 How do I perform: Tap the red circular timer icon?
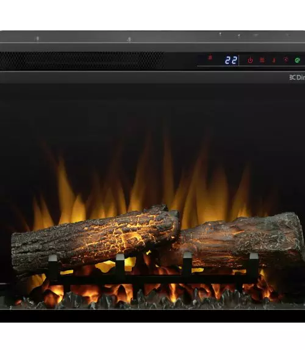coord(285,60)
